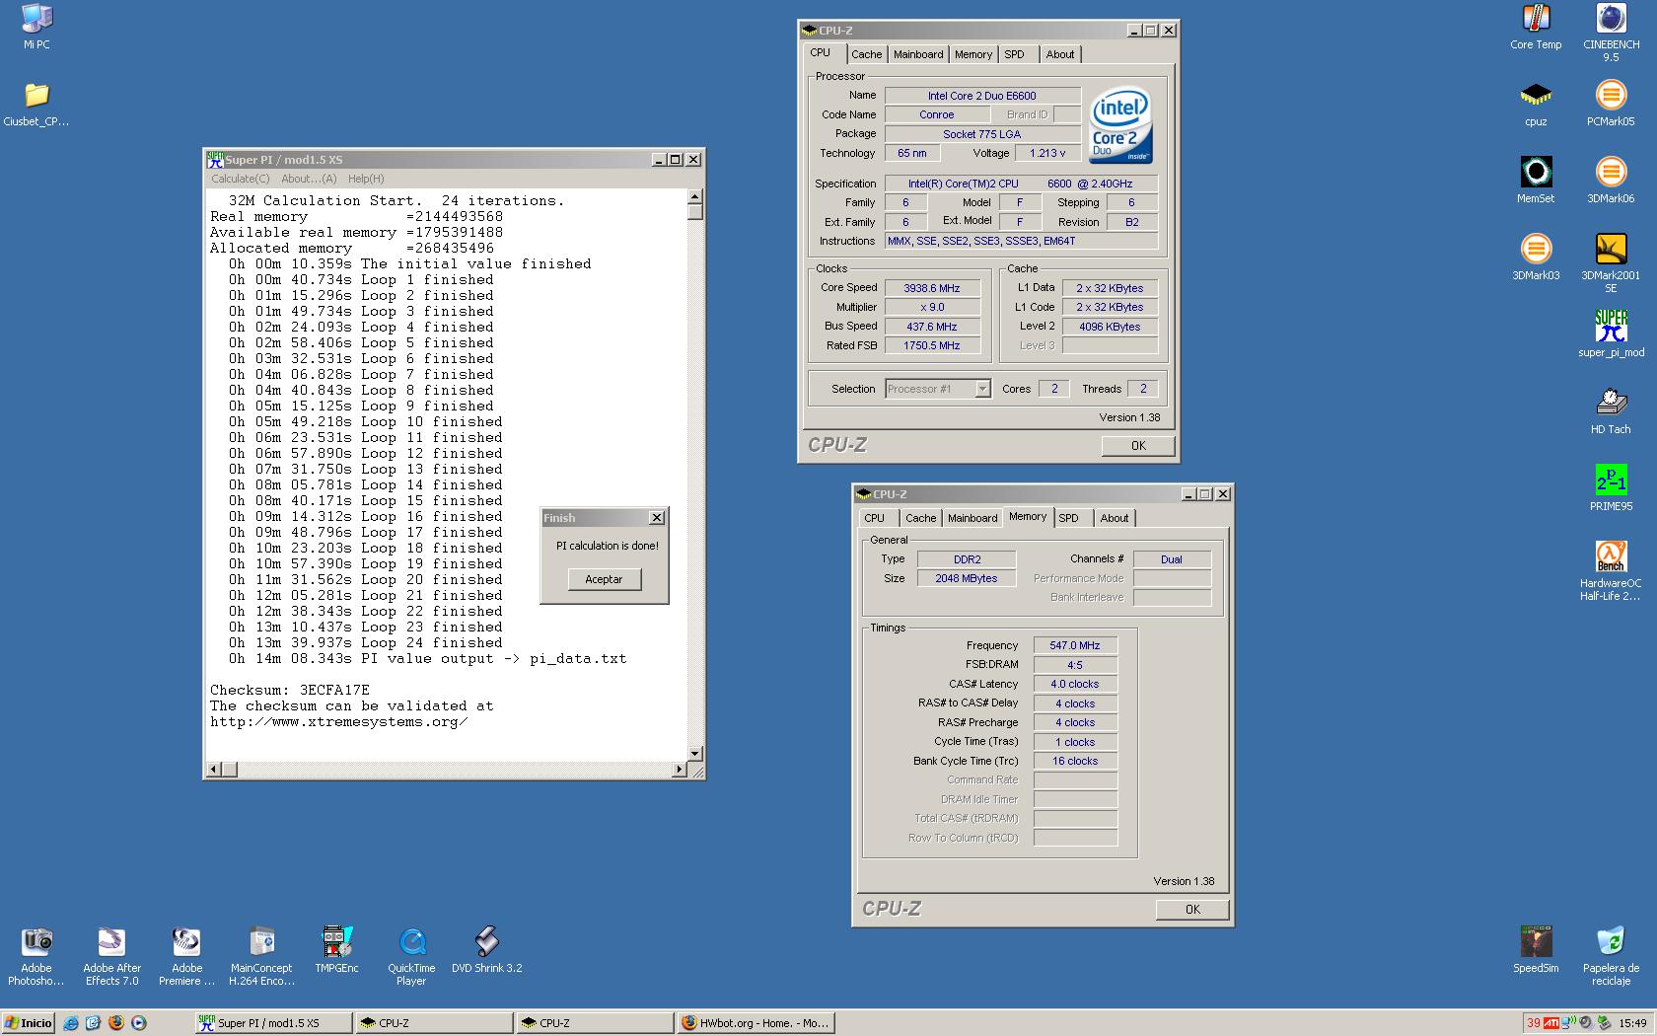This screenshot has height=1036, width=1657.
Task: Switch to CPU tab in bottom CPU-Z
Action: pos(875,518)
